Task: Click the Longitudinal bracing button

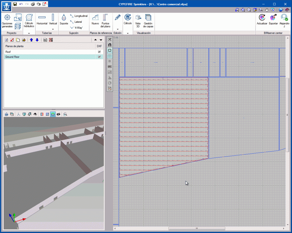Action: [79, 16]
